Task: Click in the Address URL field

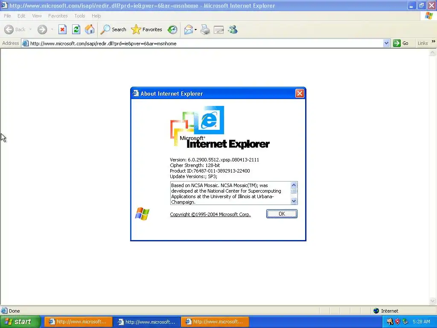Action: click(x=206, y=43)
